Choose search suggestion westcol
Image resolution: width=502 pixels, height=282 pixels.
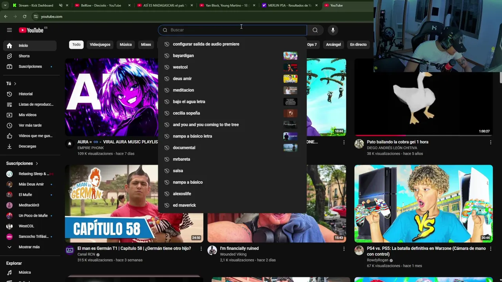(x=232, y=67)
